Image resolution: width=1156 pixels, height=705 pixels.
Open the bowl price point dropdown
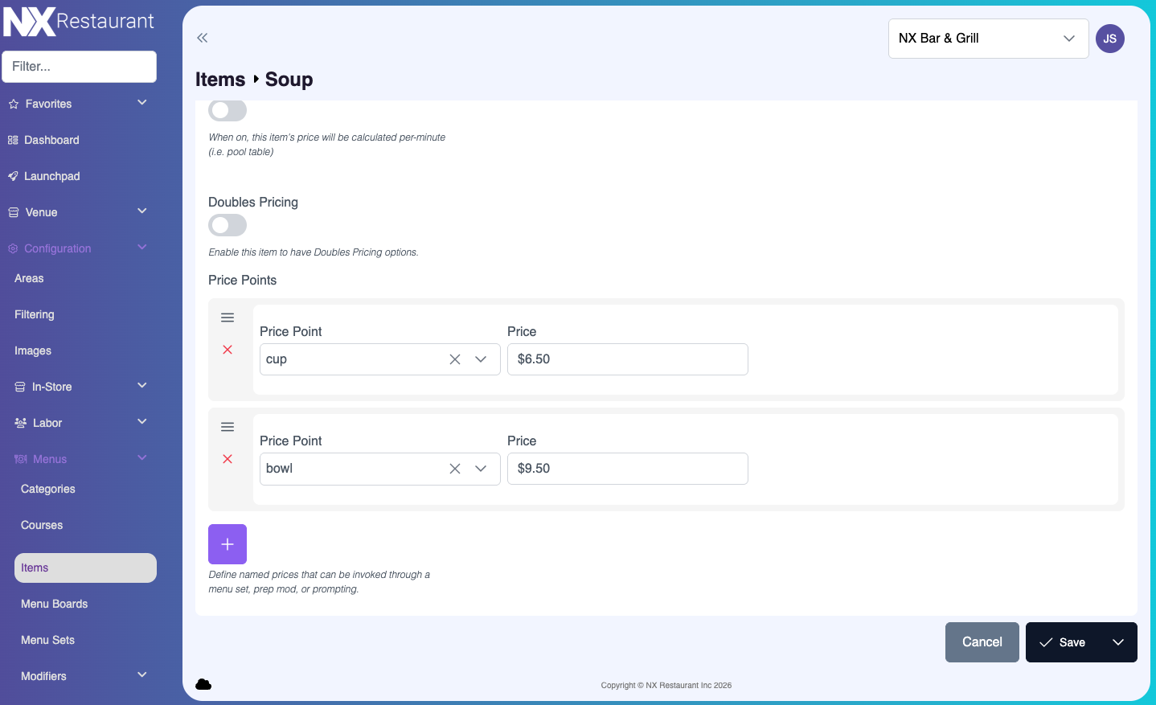pyautogui.click(x=481, y=469)
